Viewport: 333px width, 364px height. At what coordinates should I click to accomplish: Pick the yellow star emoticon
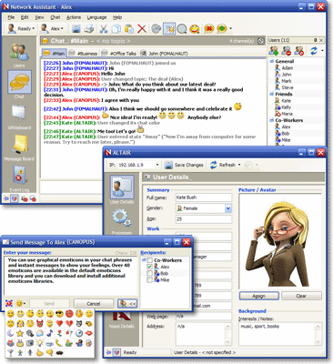pyautogui.click(x=20, y=333)
